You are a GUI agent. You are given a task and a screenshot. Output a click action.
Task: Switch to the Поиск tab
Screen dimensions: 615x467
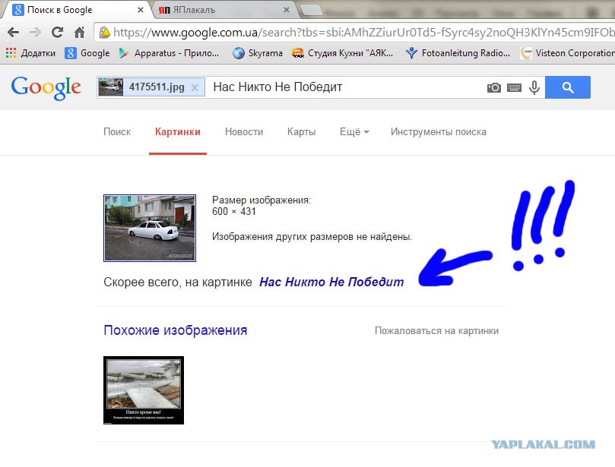coord(117,132)
